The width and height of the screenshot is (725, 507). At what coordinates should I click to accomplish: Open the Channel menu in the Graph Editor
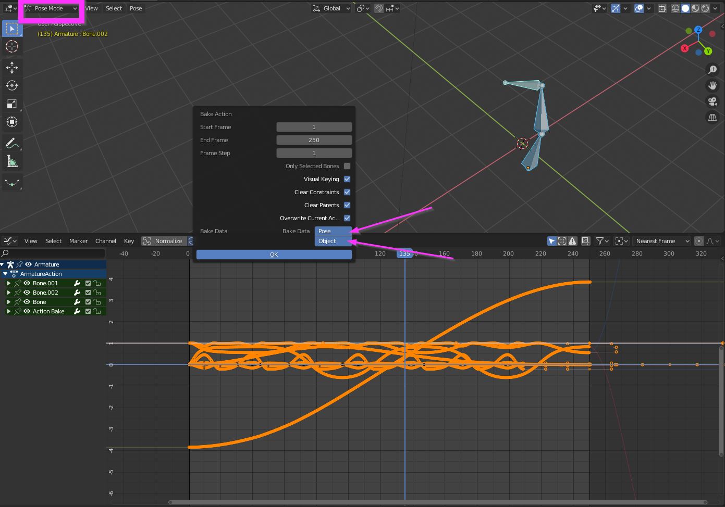105,240
